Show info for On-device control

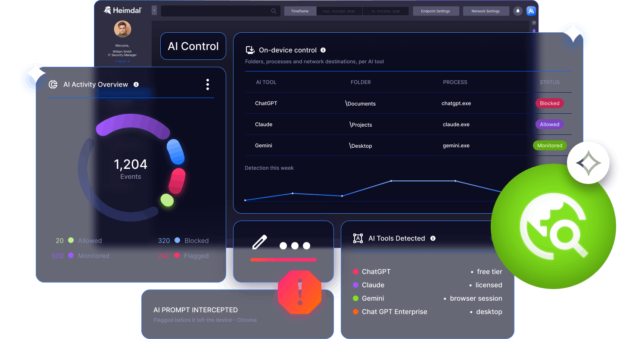[323, 50]
